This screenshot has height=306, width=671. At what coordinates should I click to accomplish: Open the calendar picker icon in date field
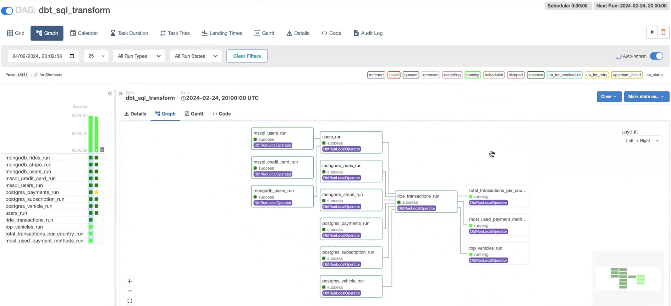(72, 56)
